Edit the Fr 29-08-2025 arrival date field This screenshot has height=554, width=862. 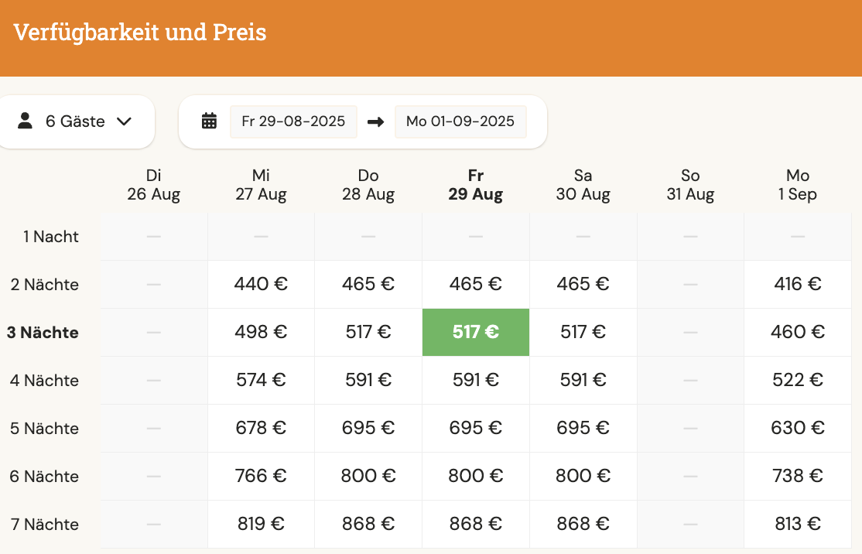[293, 121]
